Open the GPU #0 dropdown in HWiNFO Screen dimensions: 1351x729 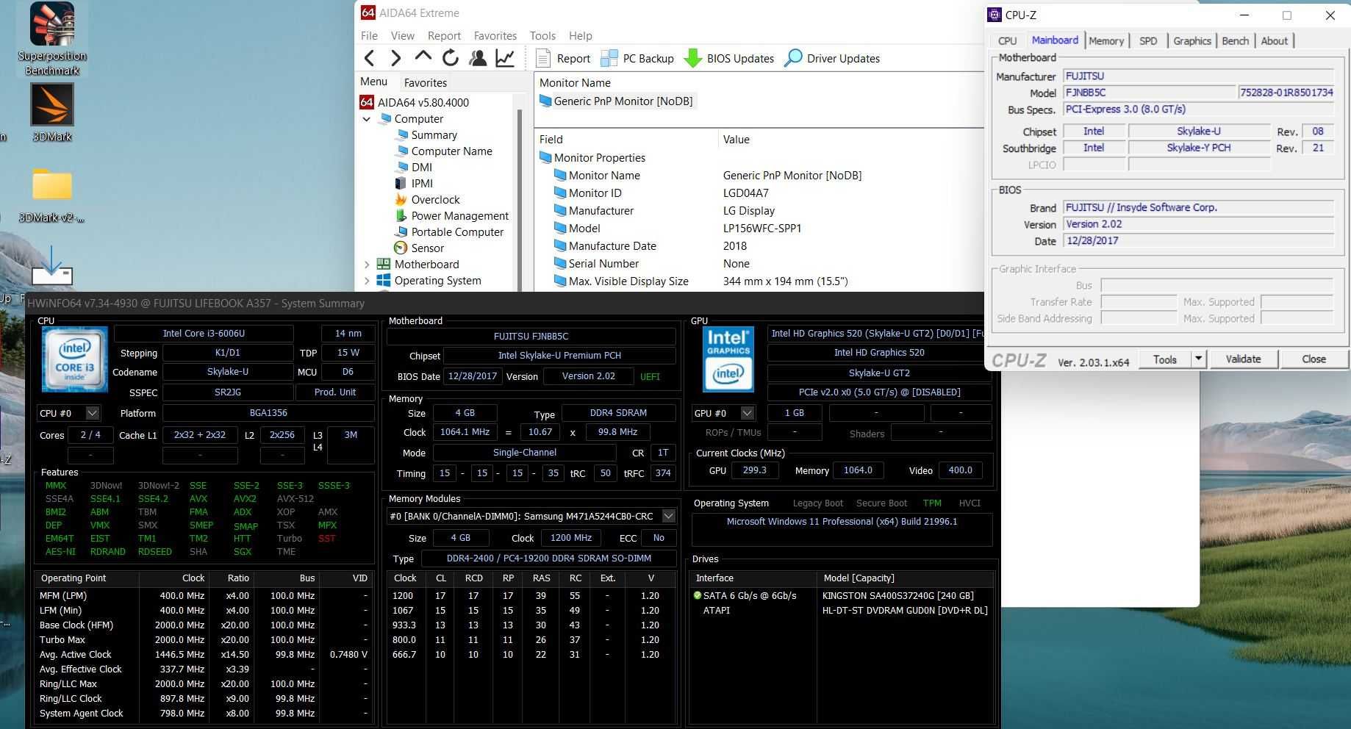point(747,413)
